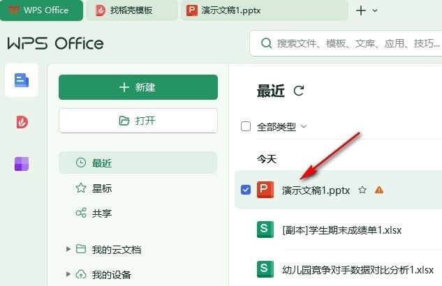Click the green 新建 button
442x286 pixels.
138,87
